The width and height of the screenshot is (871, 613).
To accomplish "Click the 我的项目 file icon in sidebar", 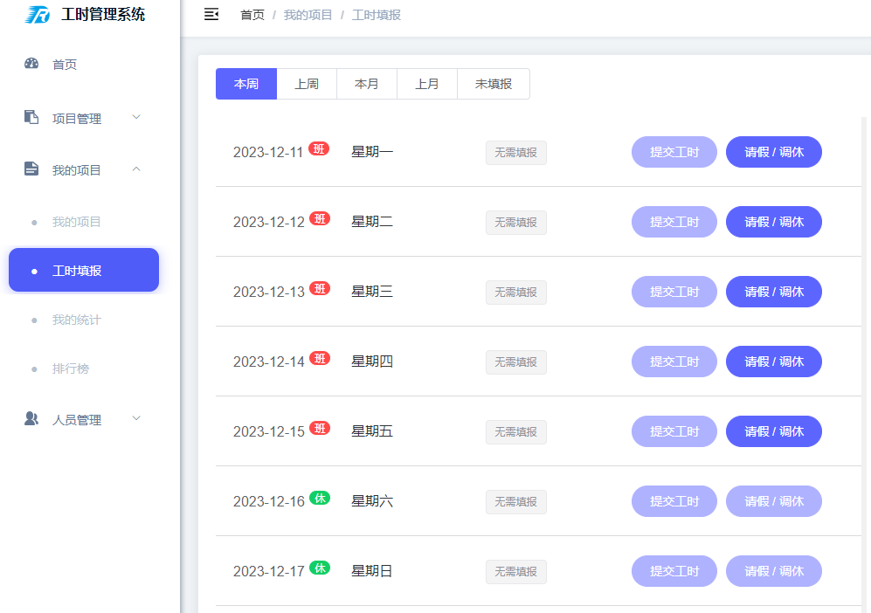I will click(31, 169).
